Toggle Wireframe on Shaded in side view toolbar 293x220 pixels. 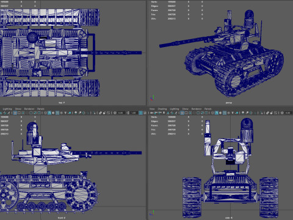pyautogui.click(x=225, y=113)
